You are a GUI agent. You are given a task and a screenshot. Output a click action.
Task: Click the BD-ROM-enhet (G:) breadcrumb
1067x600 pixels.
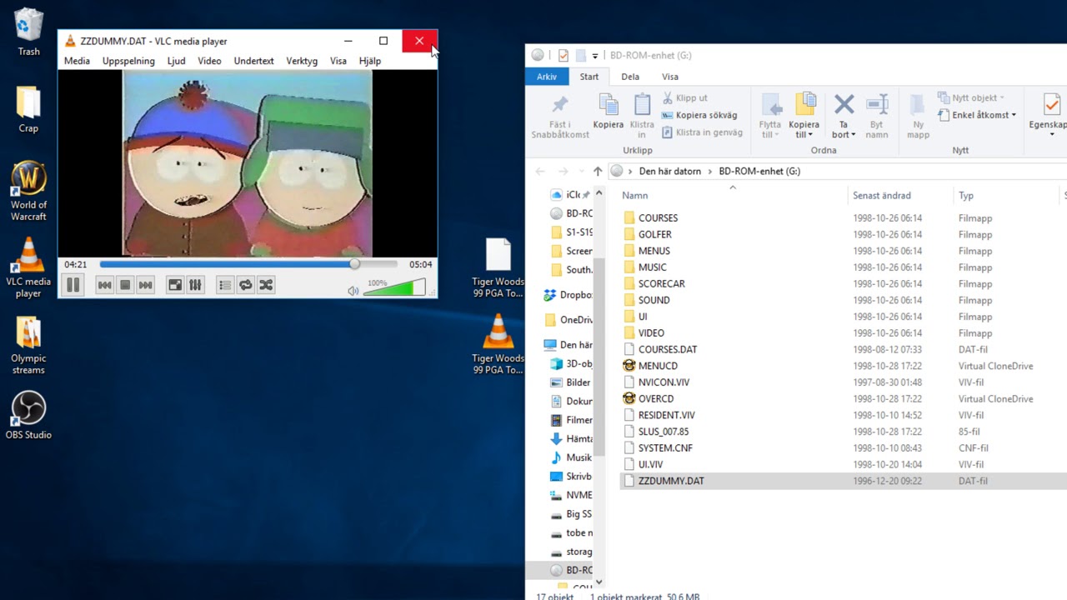[759, 172]
